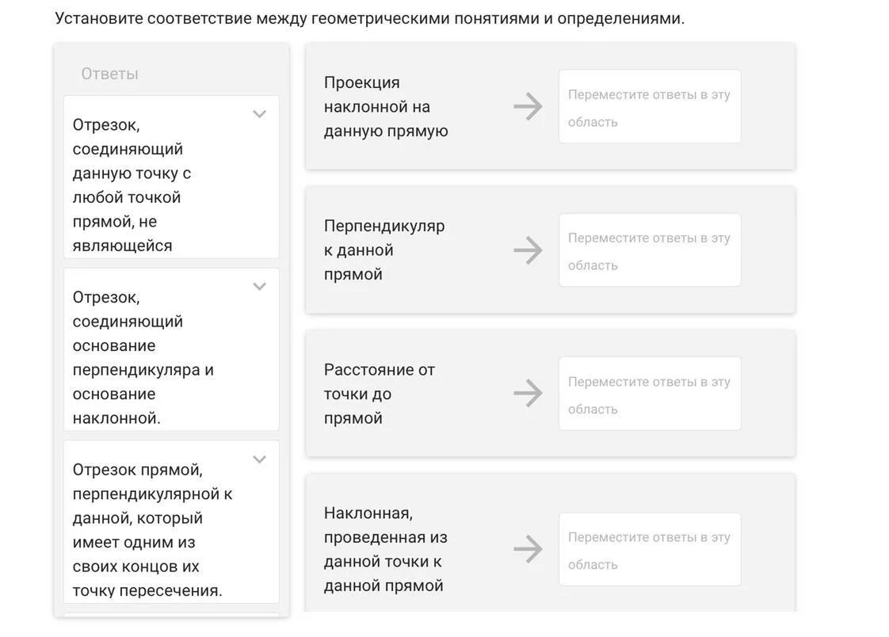
Task: Select the answer "Отрезок прямой, перпендикулярной к данной"
Action: click(x=151, y=529)
